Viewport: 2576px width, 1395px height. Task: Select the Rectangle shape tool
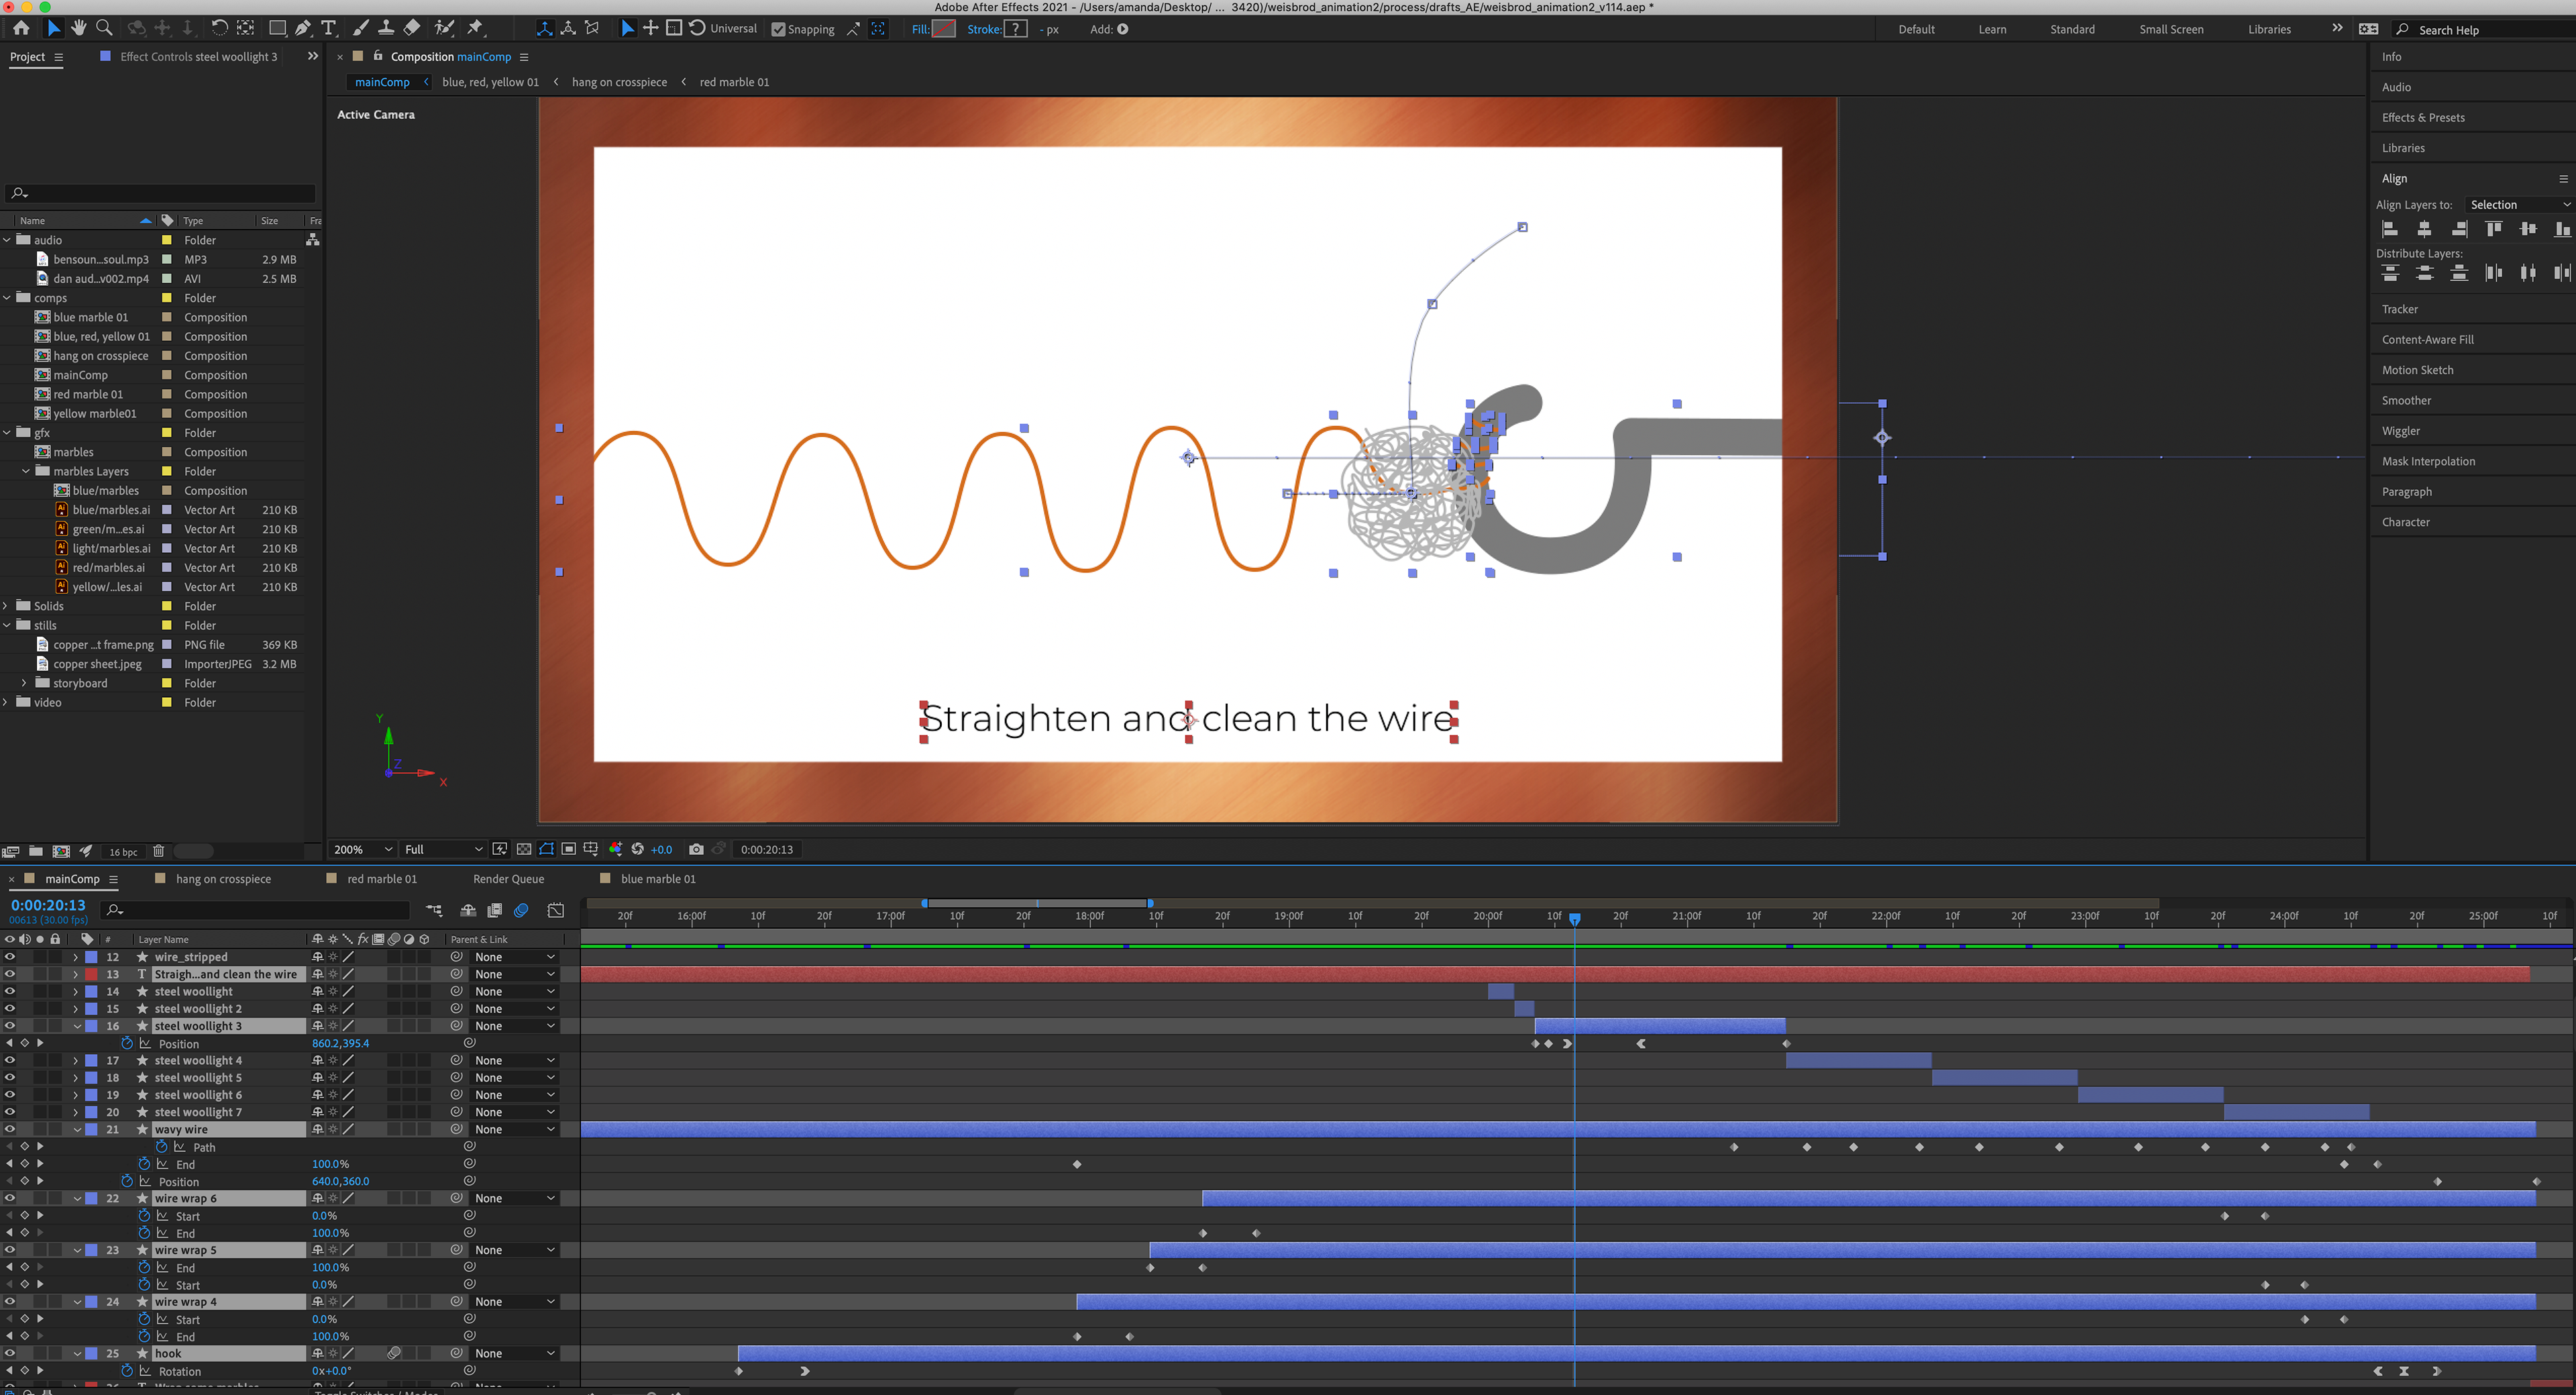[278, 28]
